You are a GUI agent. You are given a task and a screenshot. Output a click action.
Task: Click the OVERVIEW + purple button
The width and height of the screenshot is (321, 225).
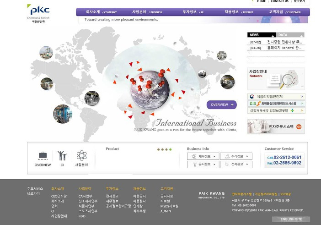coord(222,104)
